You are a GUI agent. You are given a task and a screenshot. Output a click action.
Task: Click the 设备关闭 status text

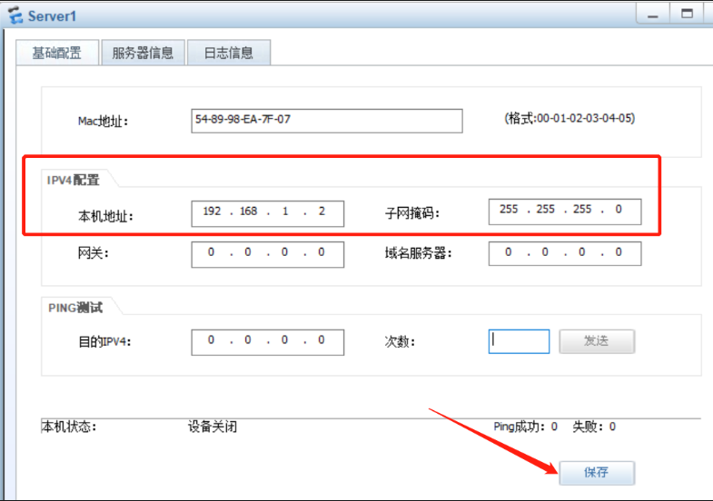pyautogui.click(x=213, y=427)
